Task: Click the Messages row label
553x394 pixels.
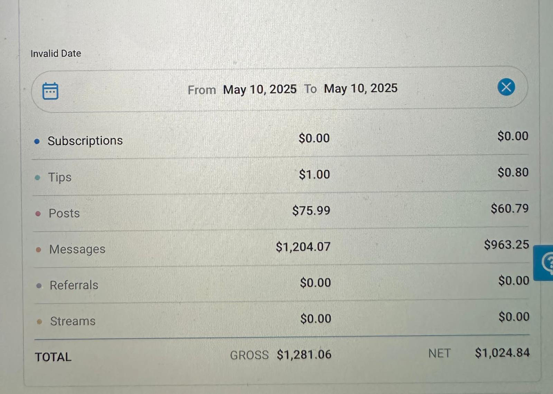Action: (77, 249)
